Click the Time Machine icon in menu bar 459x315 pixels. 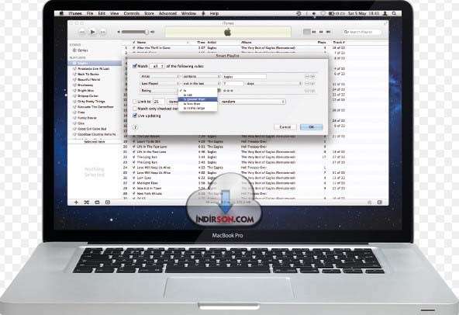coord(299,13)
